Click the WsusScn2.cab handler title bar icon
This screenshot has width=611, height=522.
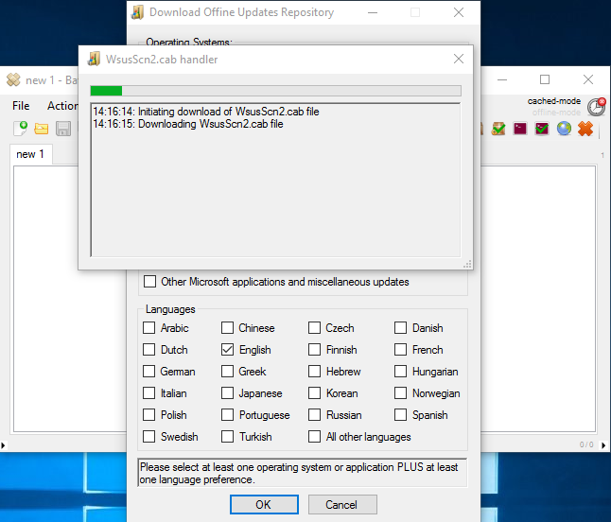94,59
